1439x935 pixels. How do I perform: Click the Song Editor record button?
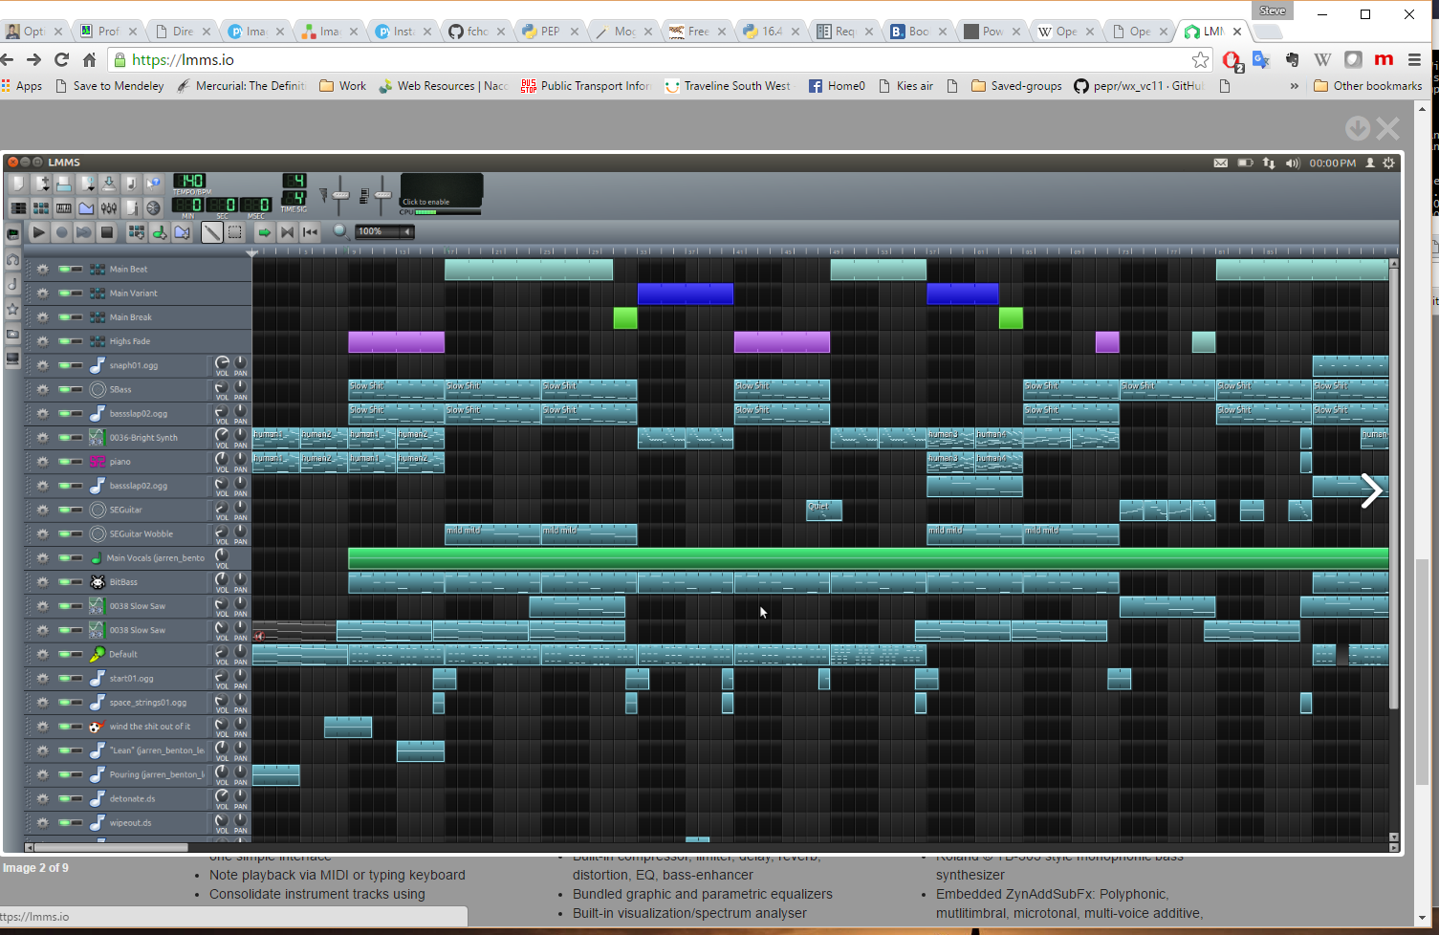[61, 232]
